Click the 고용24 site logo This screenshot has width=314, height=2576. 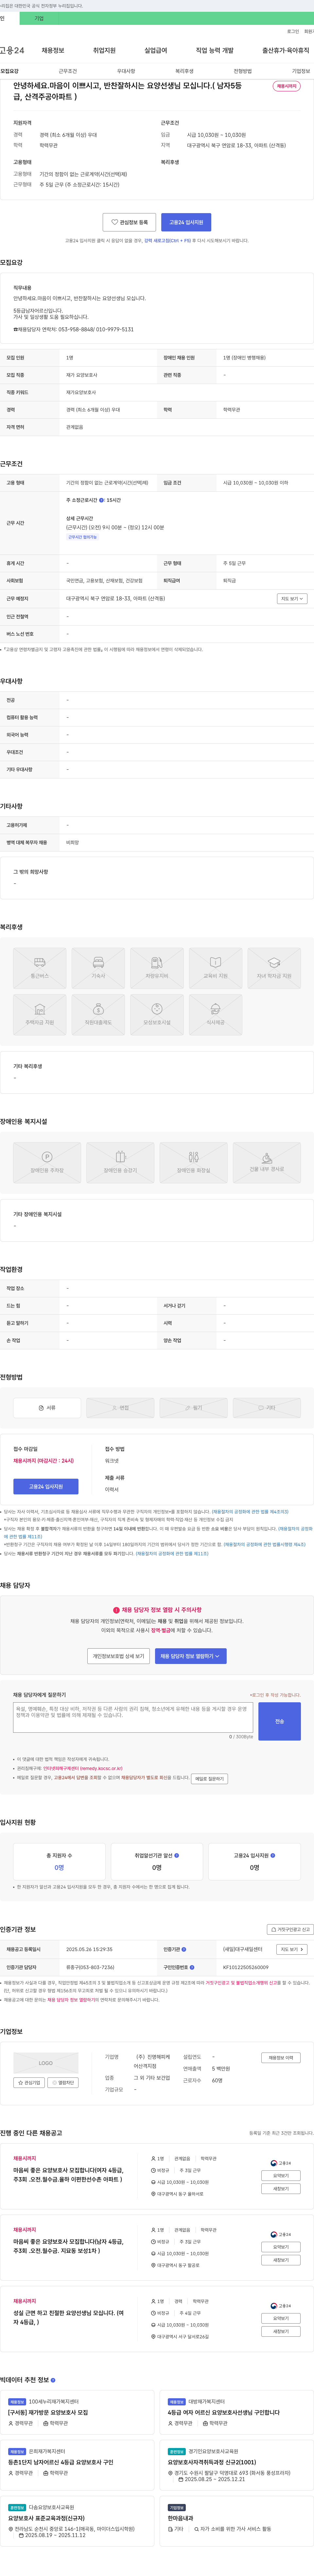12,50
